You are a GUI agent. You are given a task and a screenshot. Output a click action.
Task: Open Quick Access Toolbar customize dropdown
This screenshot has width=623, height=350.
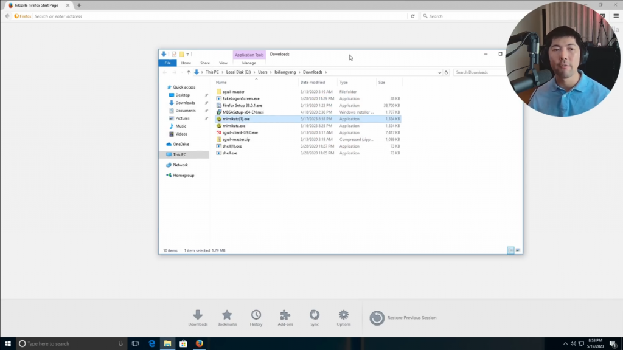188,54
